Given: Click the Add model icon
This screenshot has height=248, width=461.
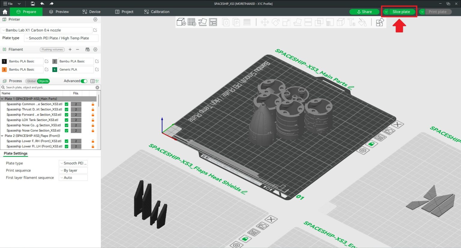Looking at the screenshot, I should tap(180, 22).
